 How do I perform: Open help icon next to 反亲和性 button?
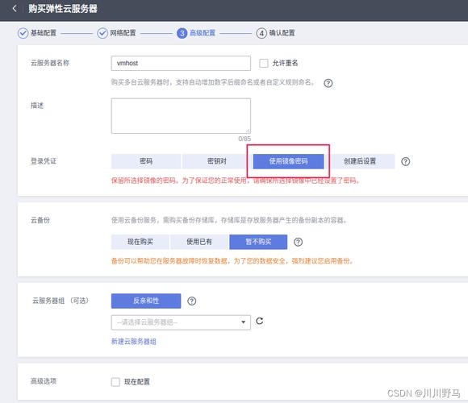click(191, 301)
